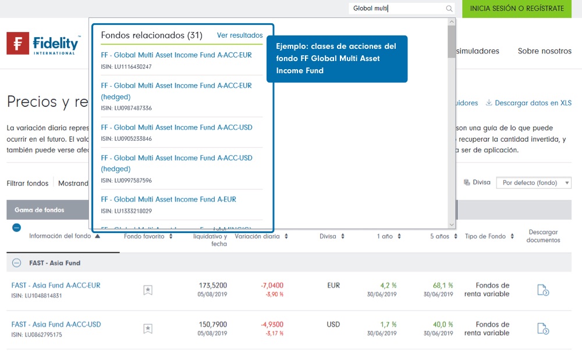Click Descargar datos en XLS link
Image resolution: width=582 pixels, height=351 pixels.
(x=533, y=103)
